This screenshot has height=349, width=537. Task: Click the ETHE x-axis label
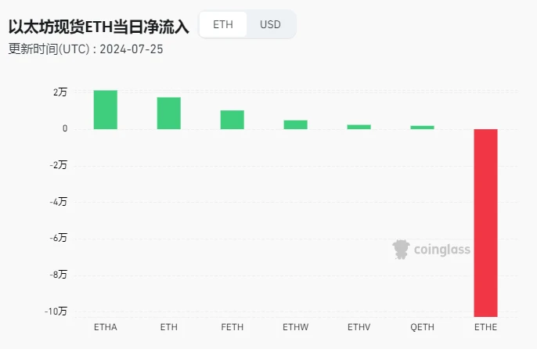point(485,326)
